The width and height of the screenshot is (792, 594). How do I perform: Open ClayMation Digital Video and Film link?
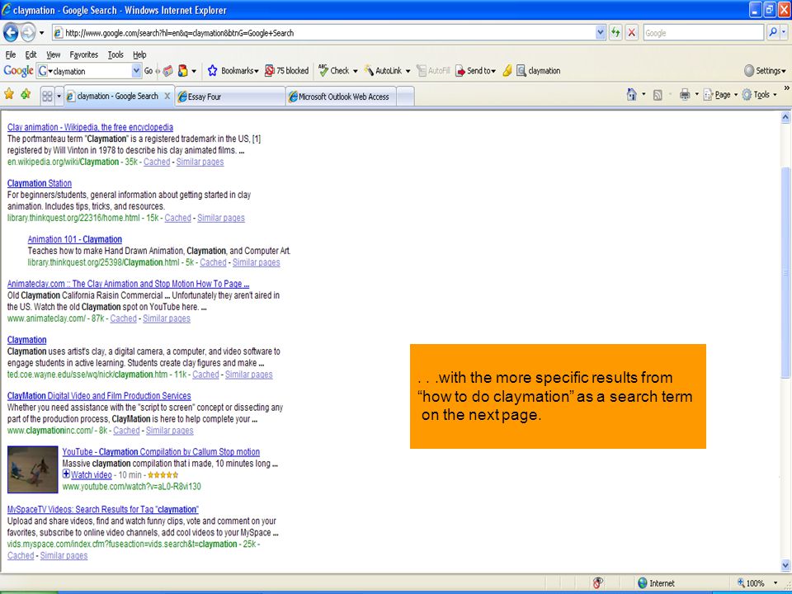[x=99, y=396]
